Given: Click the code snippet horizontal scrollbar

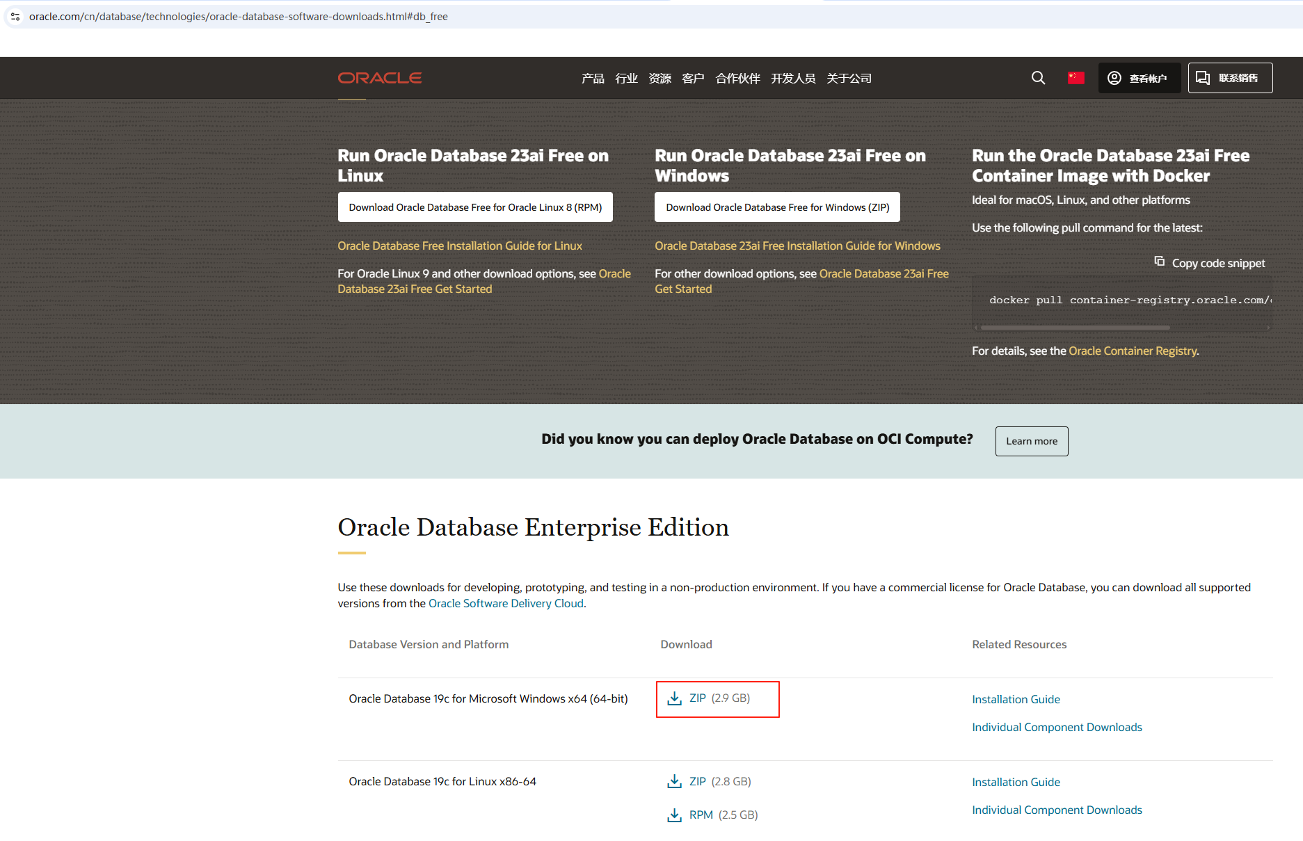Looking at the screenshot, I should [x=1075, y=327].
